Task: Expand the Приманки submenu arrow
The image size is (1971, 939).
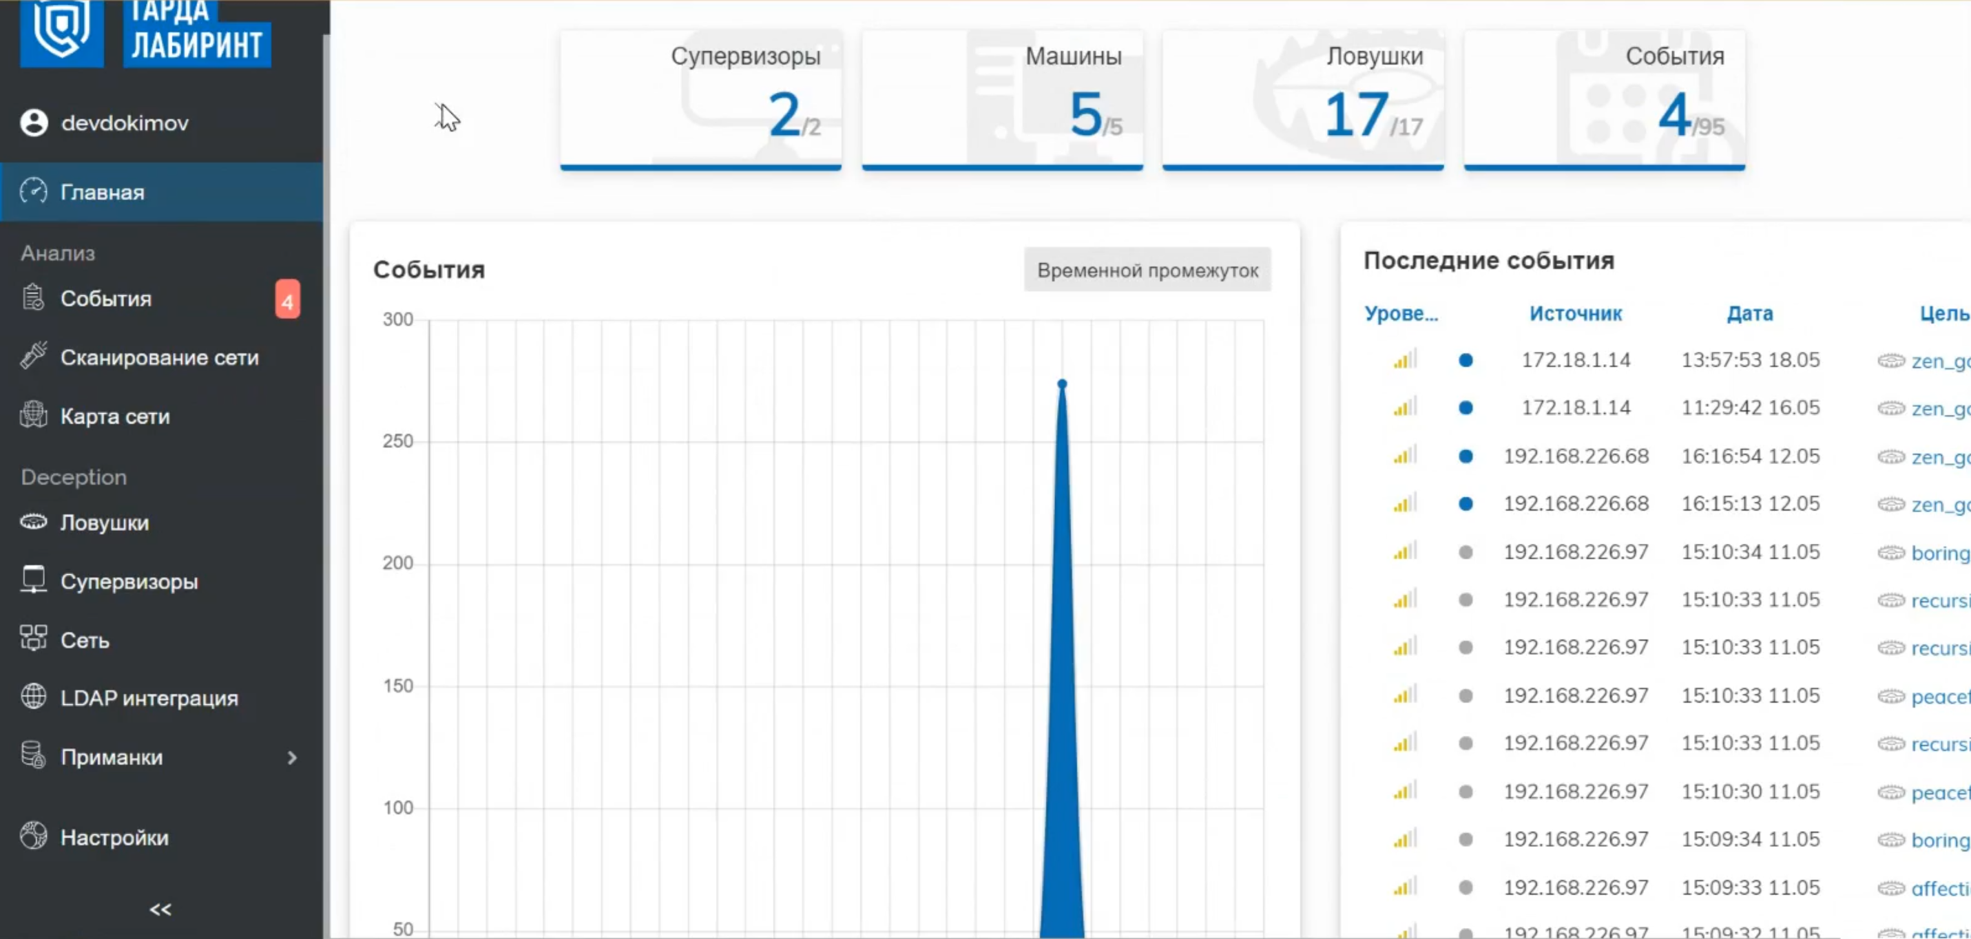Action: 291,757
